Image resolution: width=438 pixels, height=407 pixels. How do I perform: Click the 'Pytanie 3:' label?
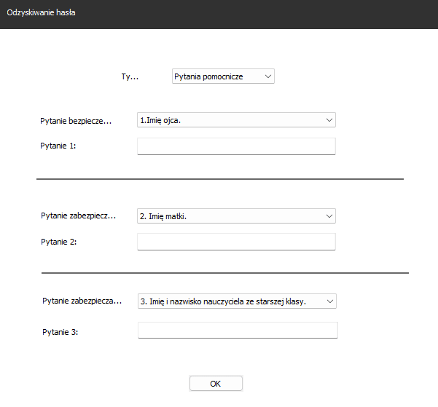[x=60, y=332]
